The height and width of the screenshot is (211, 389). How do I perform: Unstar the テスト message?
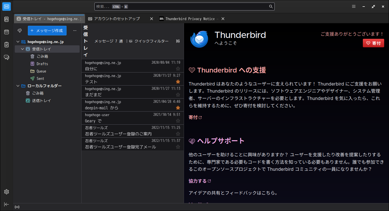click(x=178, y=82)
